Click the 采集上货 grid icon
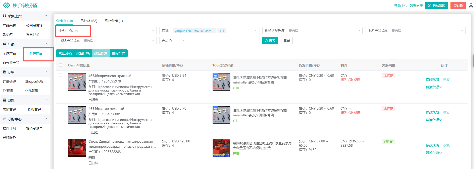Viewport: 474px width, 169px height. [x=4, y=16]
